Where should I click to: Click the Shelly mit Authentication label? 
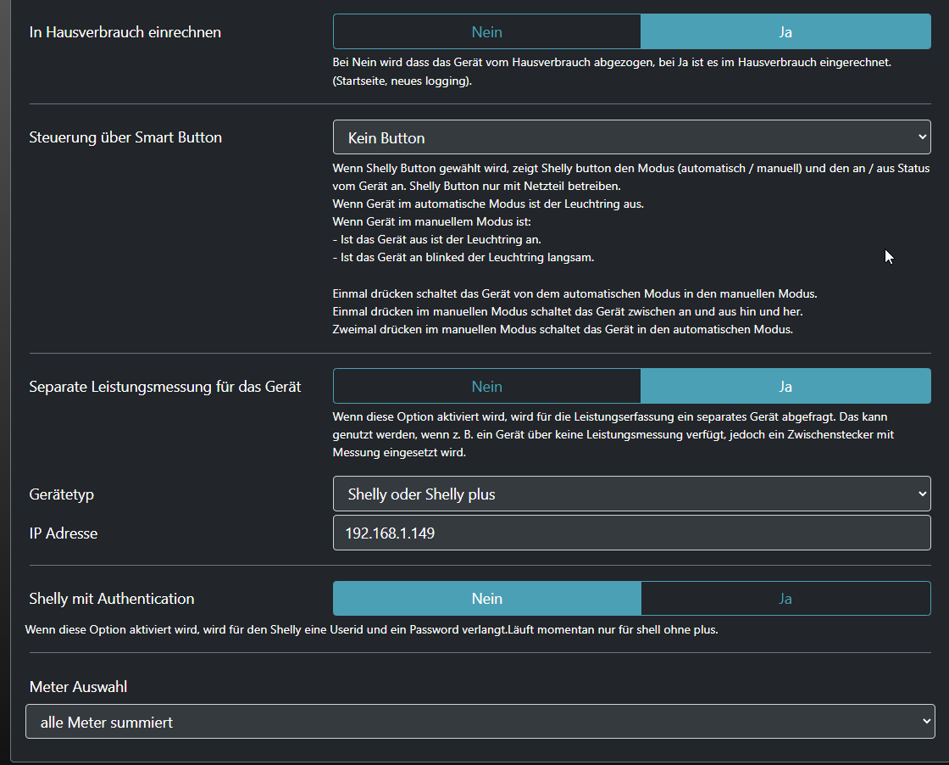pyautogui.click(x=112, y=599)
